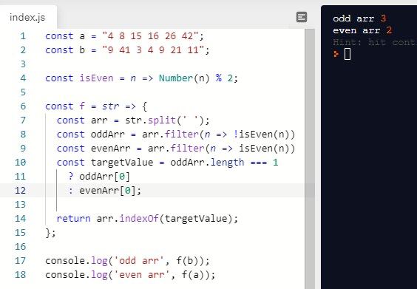Click closing brace on line 15

tap(48, 233)
